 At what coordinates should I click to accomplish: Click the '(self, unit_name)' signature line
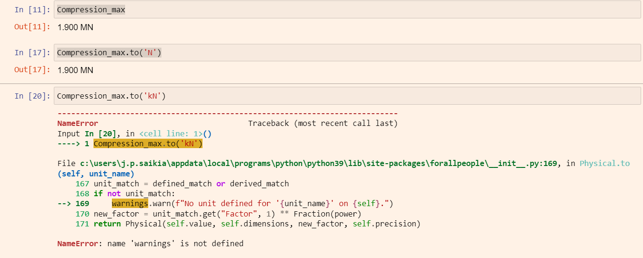[x=96, y=174]
